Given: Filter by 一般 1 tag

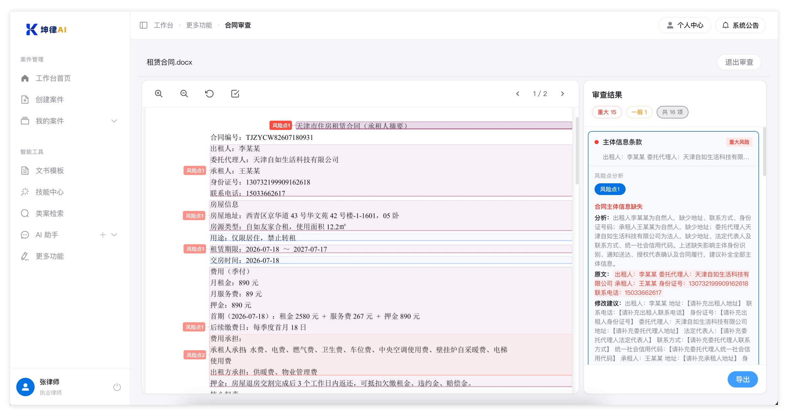Looking at the screenshot, I should click(x=639, y=112).
